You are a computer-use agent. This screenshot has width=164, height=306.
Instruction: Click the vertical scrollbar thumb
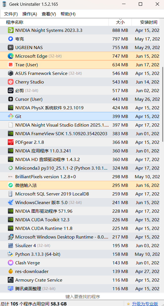click(x=163, y=104)
